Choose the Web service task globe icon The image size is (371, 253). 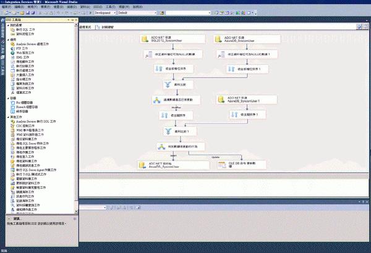point(12,53)
